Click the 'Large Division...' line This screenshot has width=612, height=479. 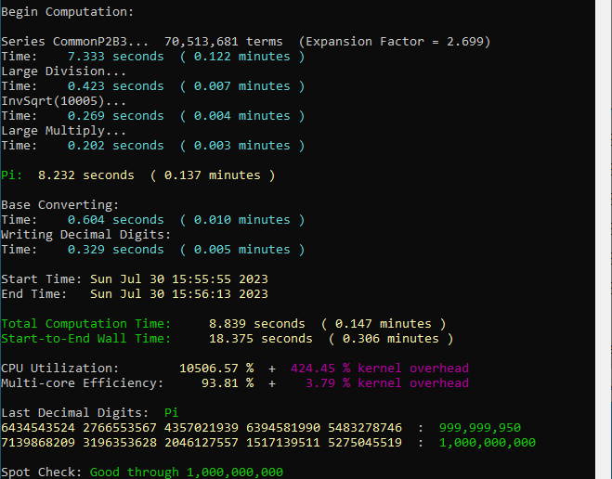pyautogui.click(x=64, y=71)
